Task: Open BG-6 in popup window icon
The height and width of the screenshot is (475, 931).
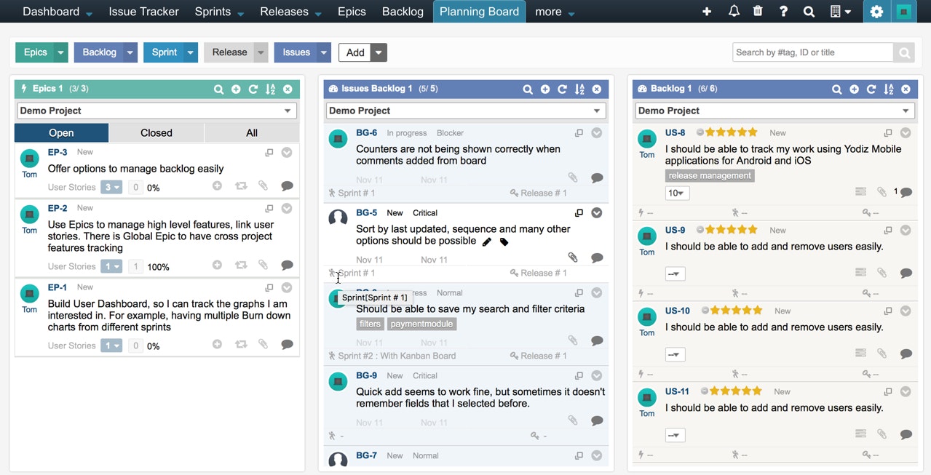Action: point(579,133)
